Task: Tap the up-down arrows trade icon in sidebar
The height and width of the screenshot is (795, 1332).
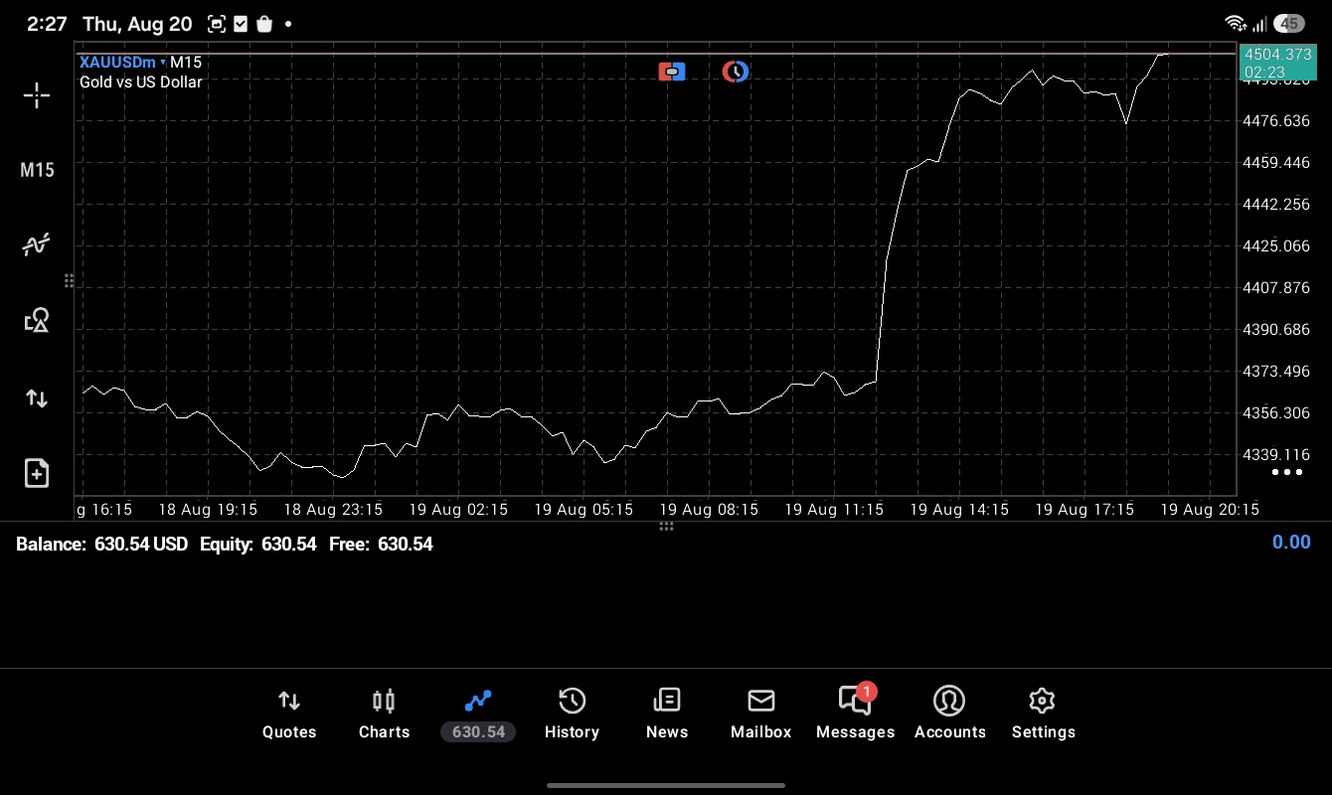Action: tap(37, 398)
